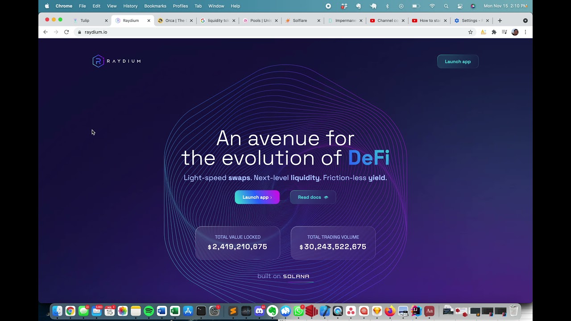Open the Profiles menu
571x321 pixels.
(180, 6)
